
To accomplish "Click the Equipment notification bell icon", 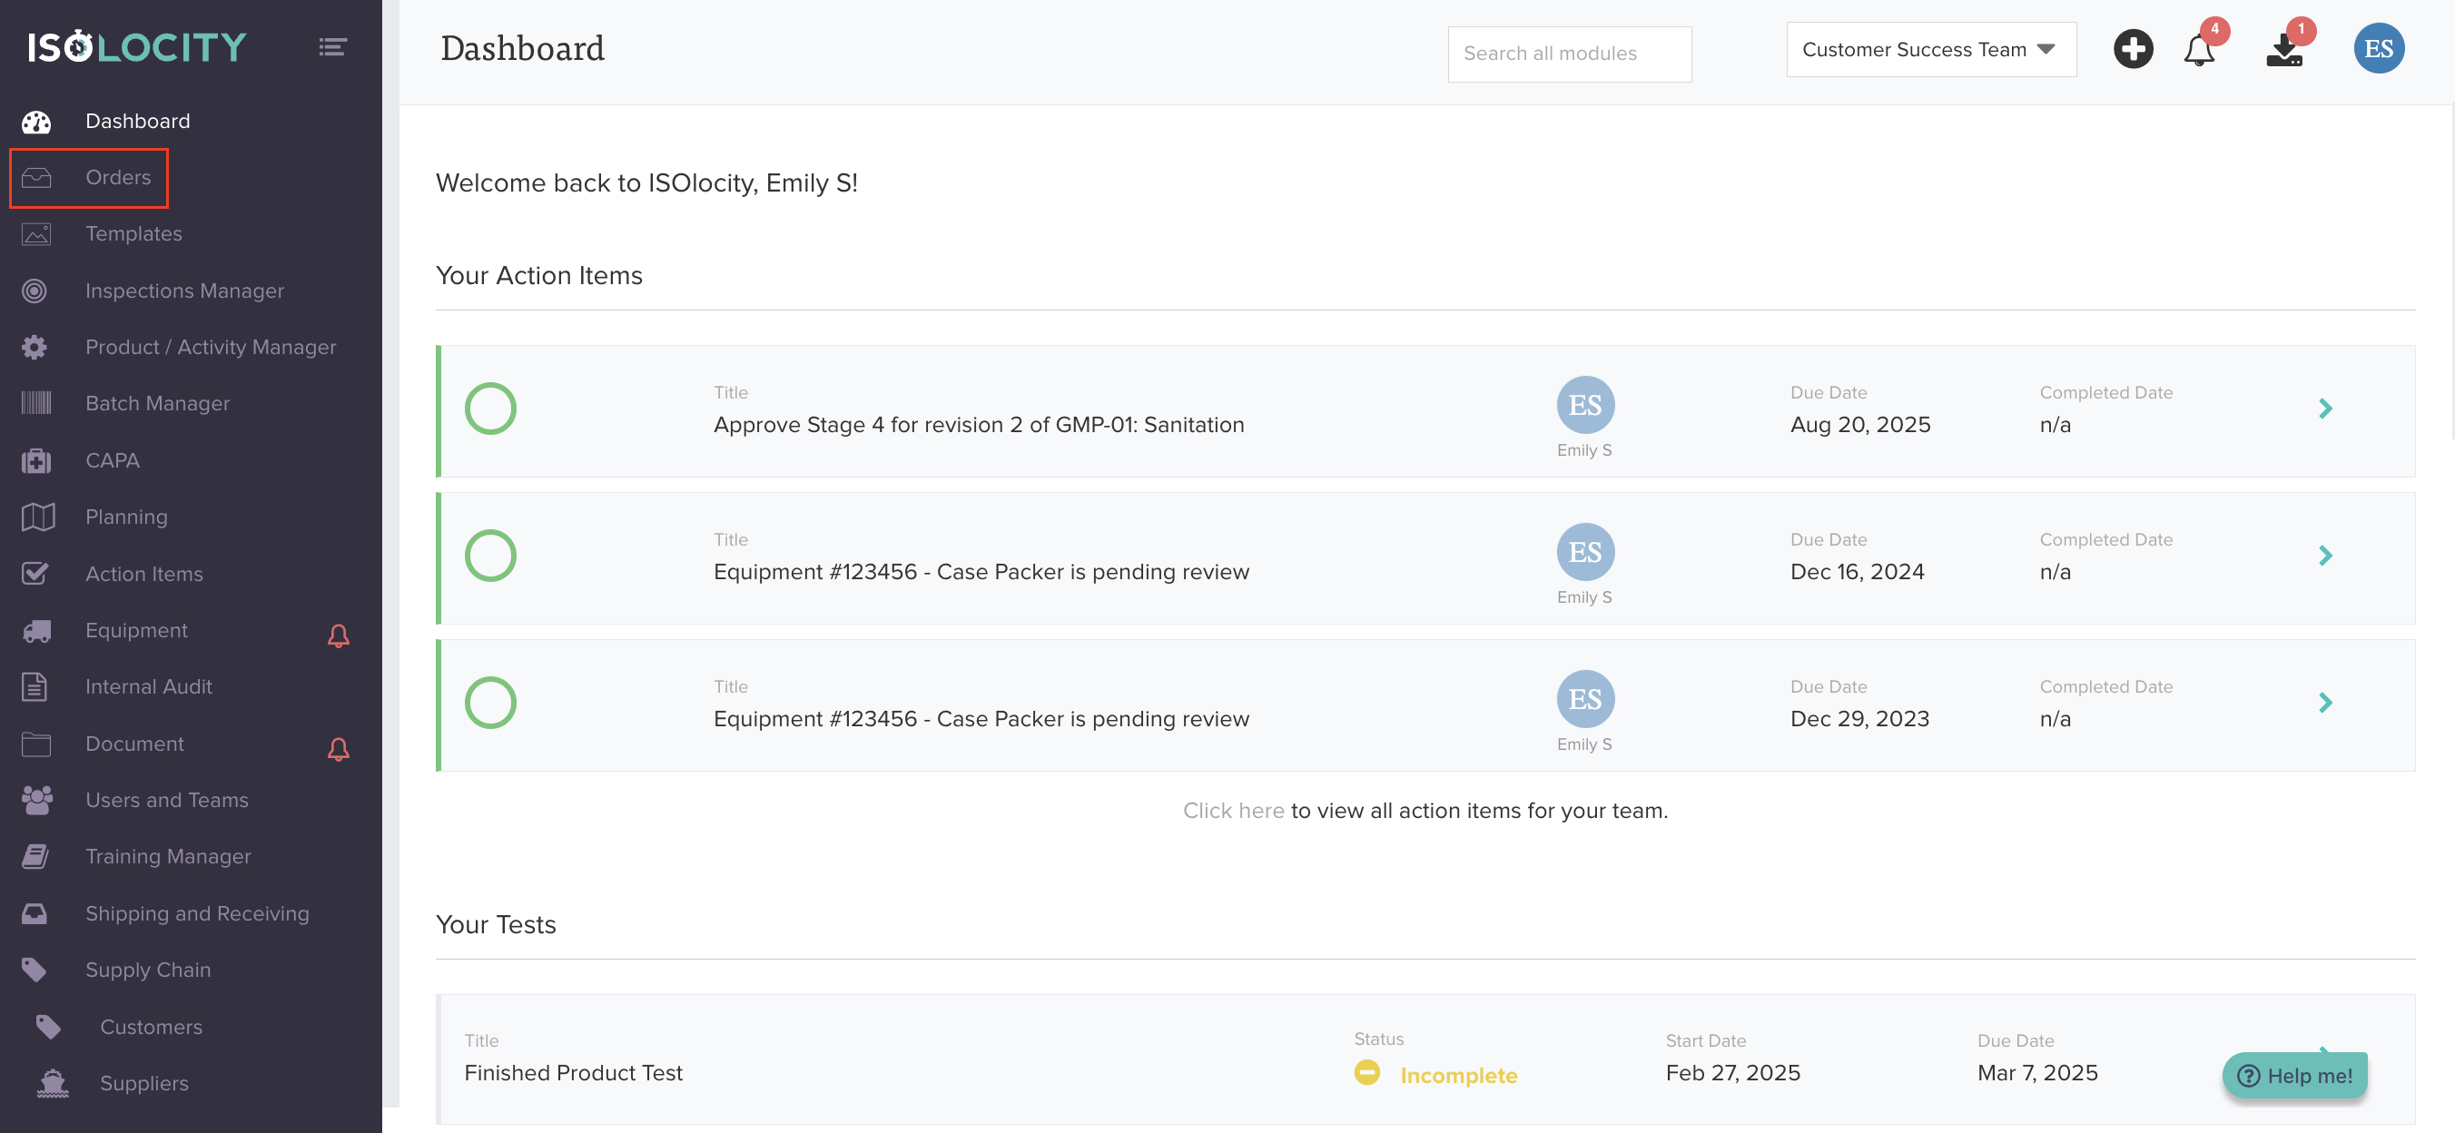I will (x=339, y=635).
